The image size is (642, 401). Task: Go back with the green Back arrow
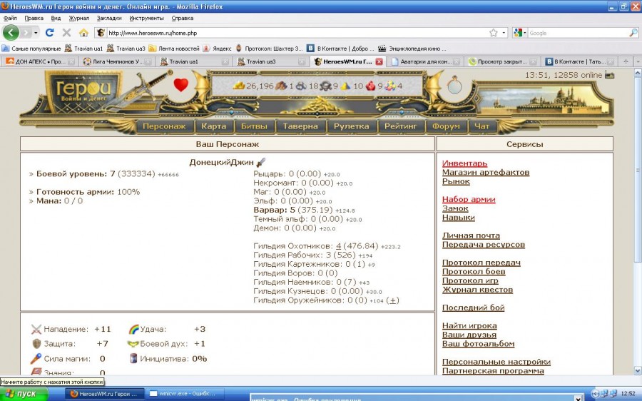11,33
